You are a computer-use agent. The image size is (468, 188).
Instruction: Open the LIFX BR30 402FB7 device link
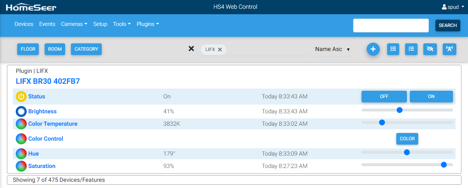(x=48, y=81)
